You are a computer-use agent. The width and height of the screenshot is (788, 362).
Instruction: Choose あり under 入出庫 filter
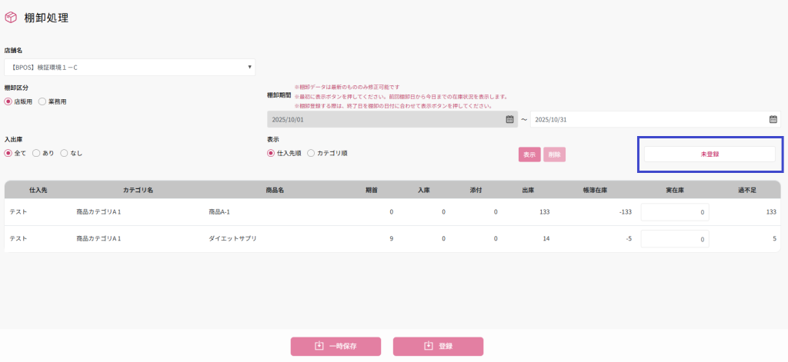36,153
